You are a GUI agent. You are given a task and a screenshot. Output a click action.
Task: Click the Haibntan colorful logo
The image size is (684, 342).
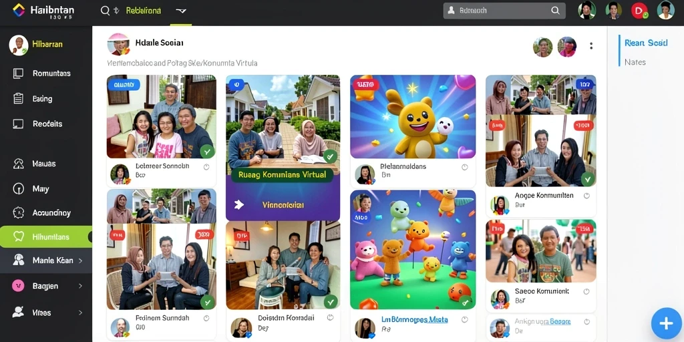19,10
